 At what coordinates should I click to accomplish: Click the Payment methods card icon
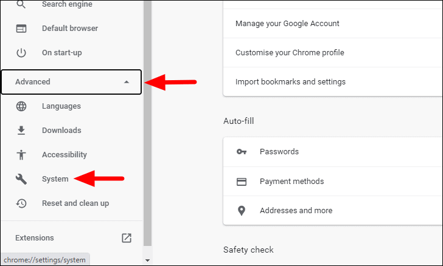(x=241, y=182)
